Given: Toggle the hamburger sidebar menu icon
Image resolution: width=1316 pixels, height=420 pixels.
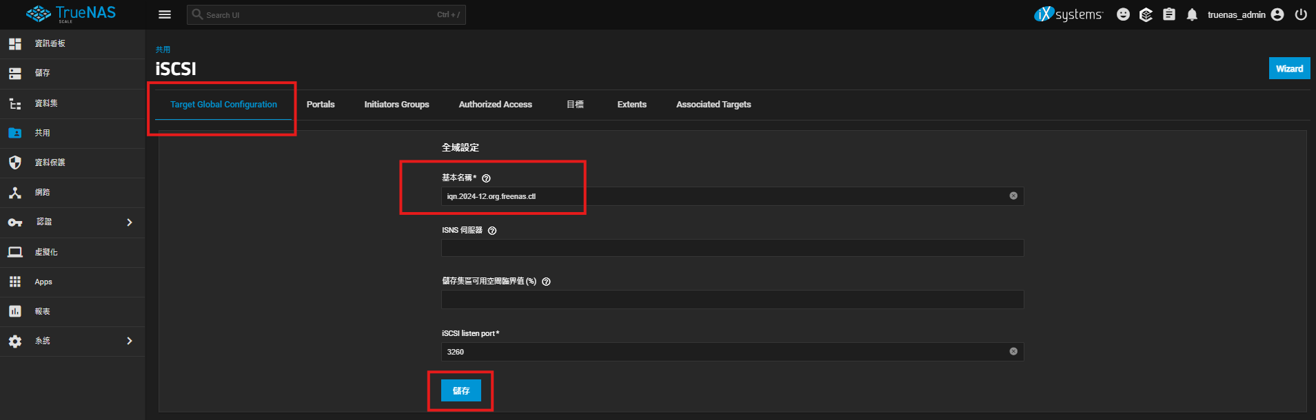Looking at the screenshot, I should tap(165, 14).
